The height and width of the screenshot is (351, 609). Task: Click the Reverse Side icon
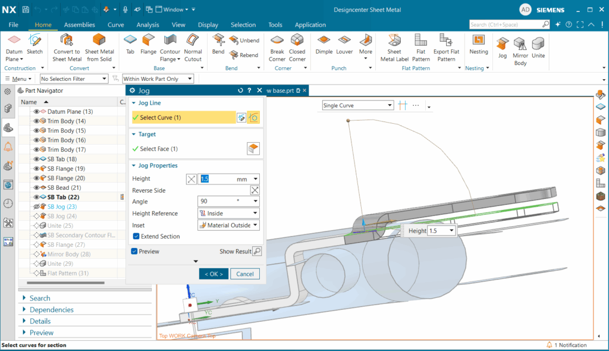[255, 190]
